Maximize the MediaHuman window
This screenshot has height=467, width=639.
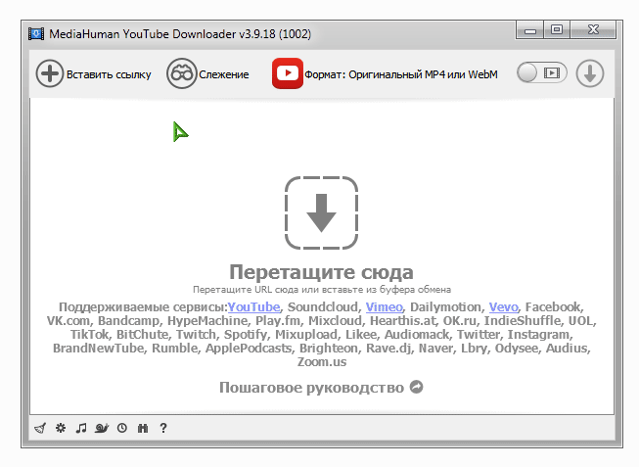pos(558,31)
